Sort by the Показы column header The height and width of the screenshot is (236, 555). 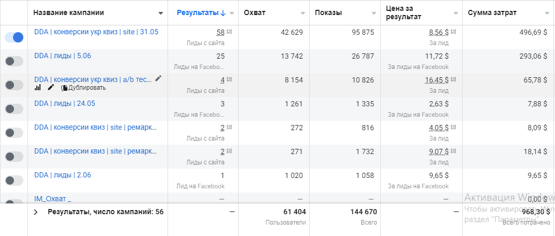328,12
